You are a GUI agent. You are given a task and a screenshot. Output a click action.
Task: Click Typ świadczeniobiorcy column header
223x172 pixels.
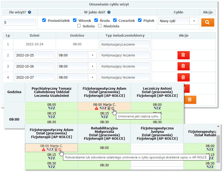(x=125, y=36)
